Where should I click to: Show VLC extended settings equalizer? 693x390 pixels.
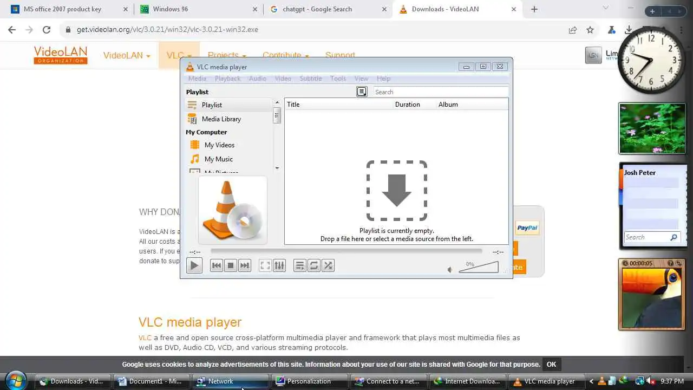[279, 265]
